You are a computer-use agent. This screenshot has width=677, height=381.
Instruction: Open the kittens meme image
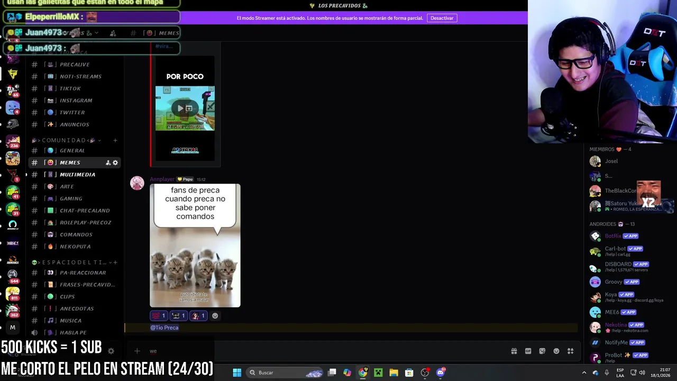click(x=195, y=246)
